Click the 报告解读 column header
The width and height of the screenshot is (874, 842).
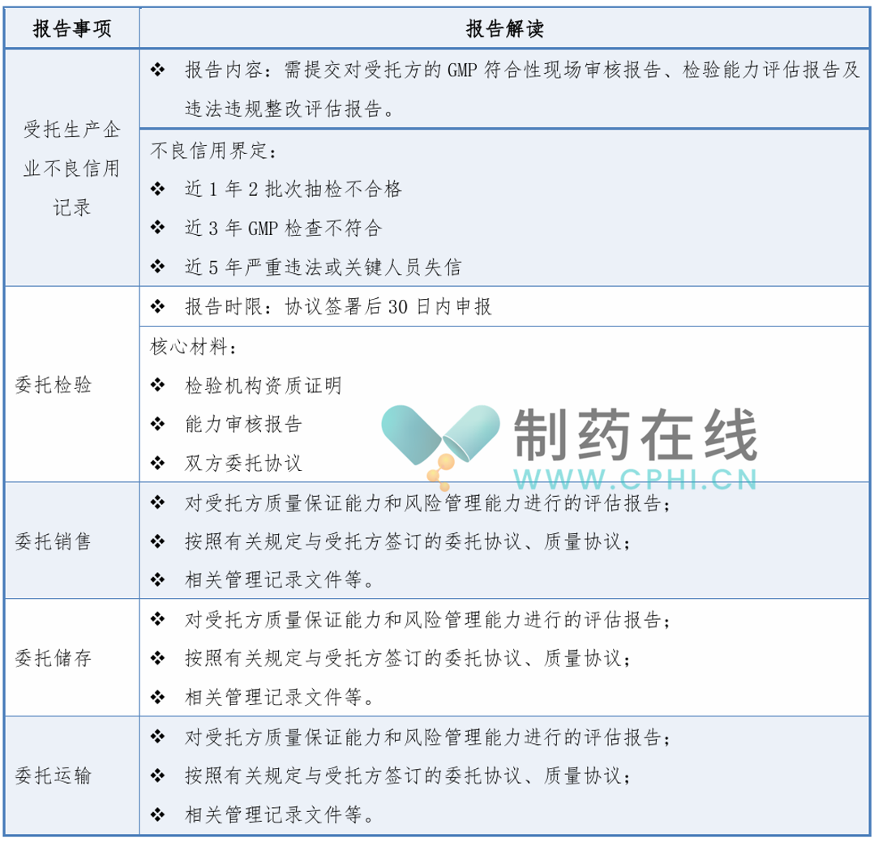[505, 28]
